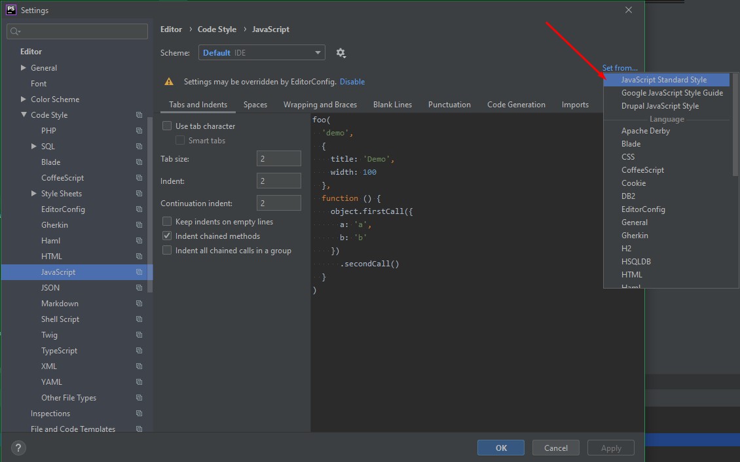The image size is (740, 462).
Task: Click the copy icon beside HTML row
Action: pos(139,257)
